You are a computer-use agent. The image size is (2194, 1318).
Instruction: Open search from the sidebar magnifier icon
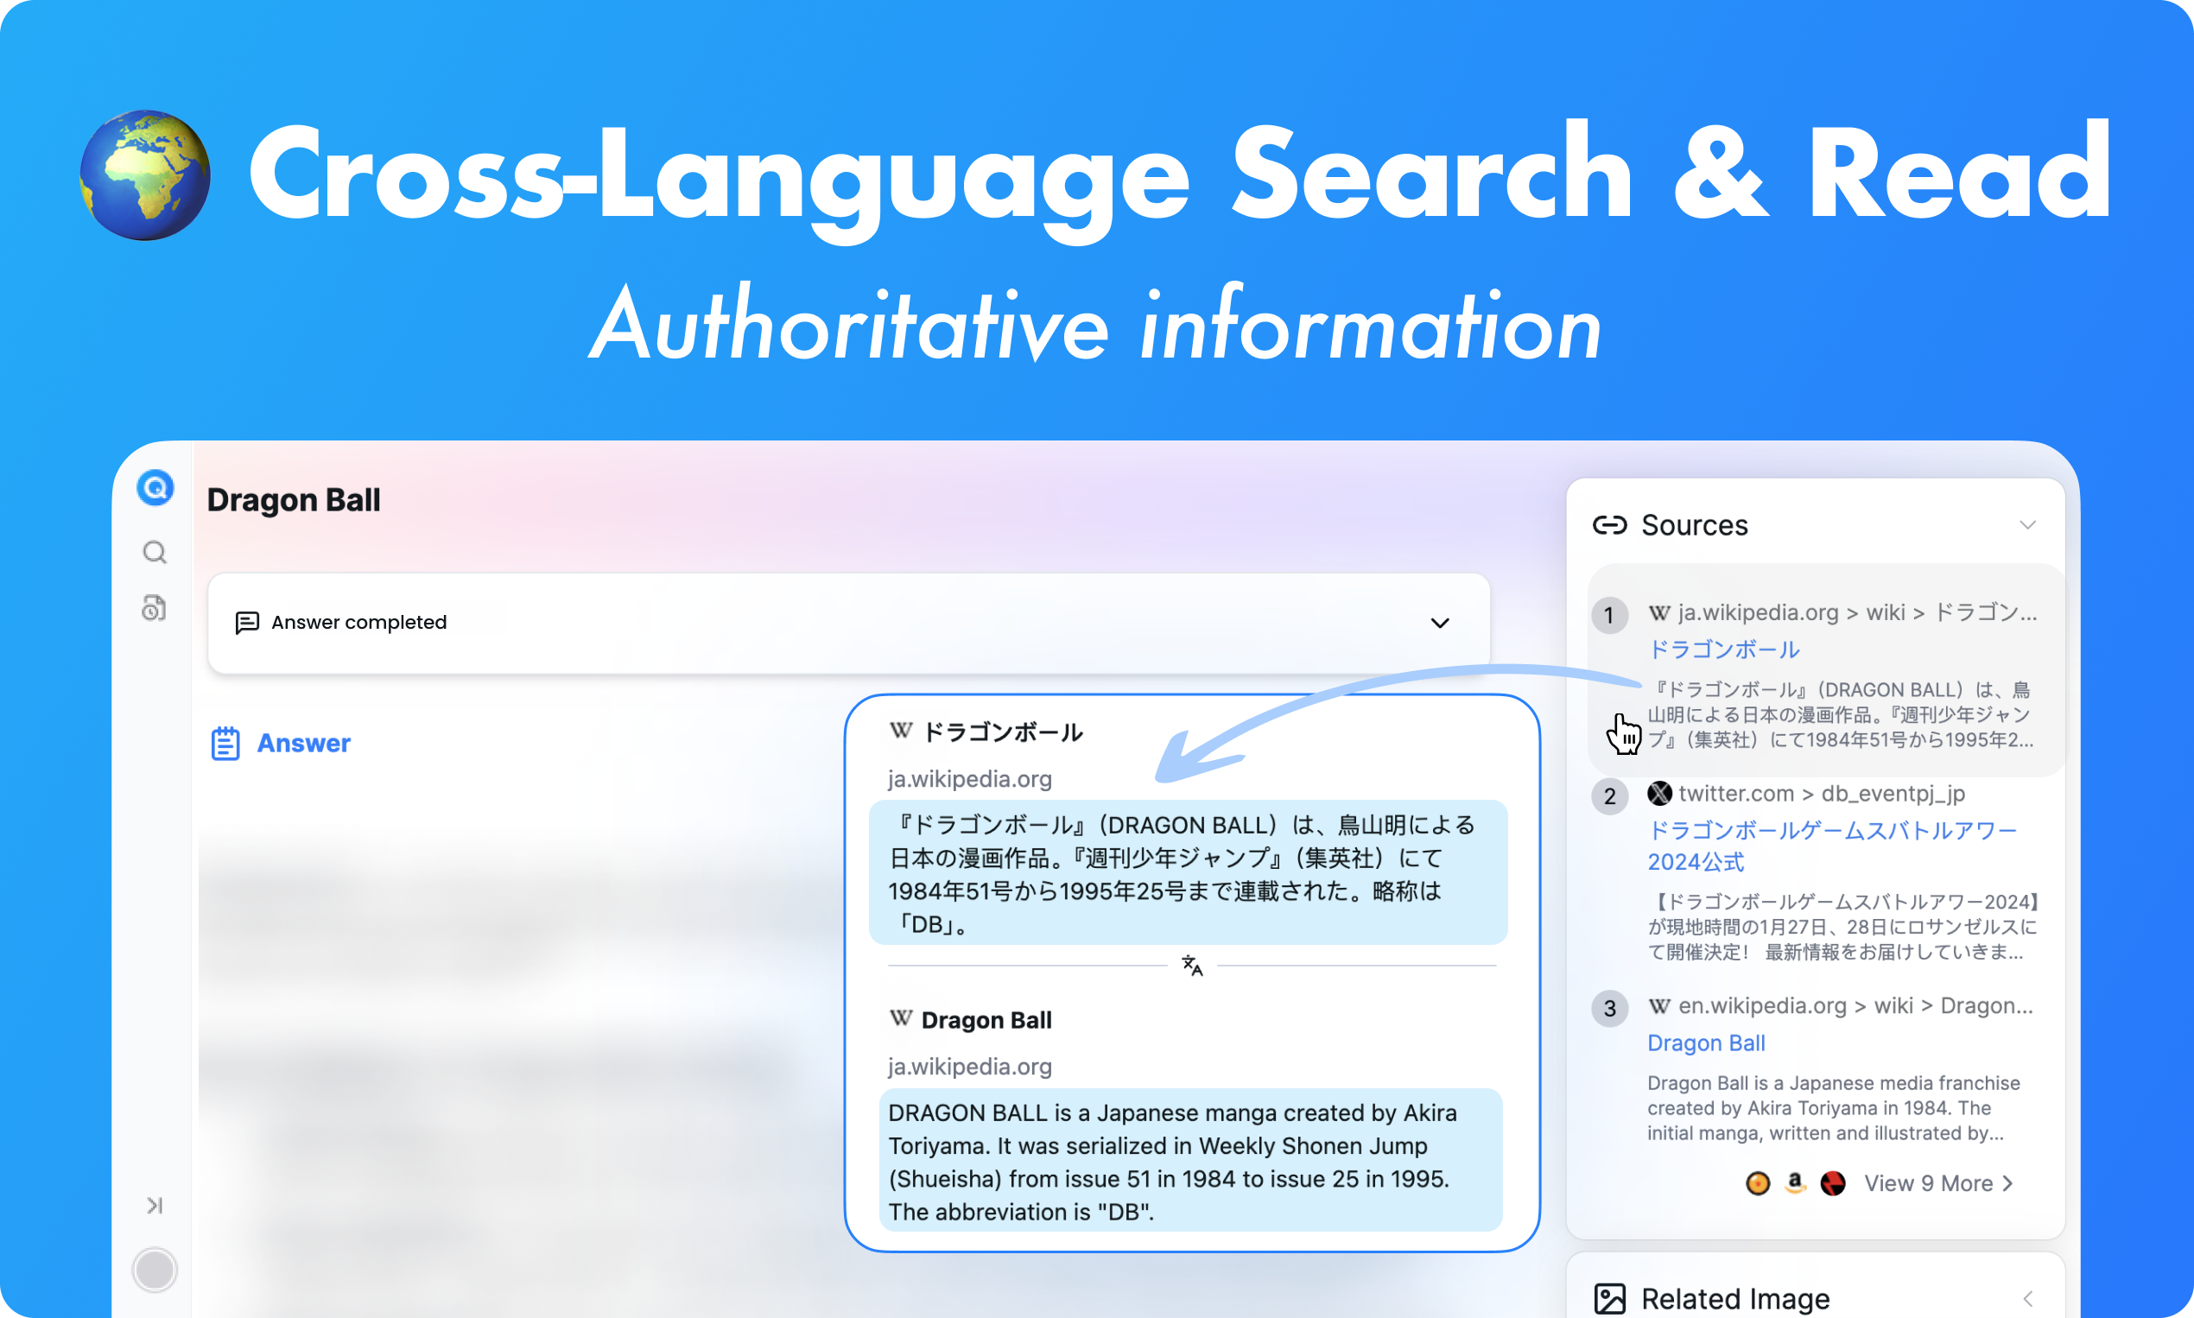(155, 553)
